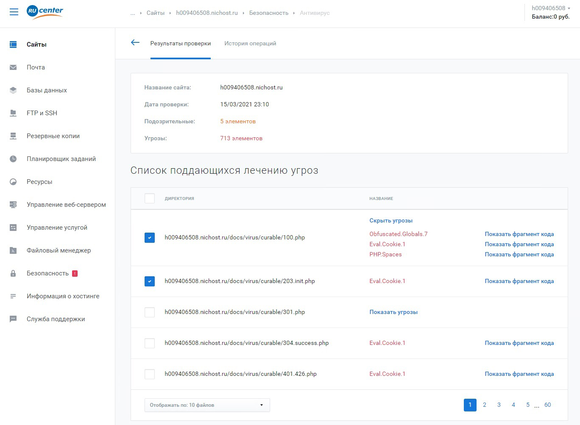Screen dimensions: 580x425
Task: Go to page 4 of results
Action: pyautogui.click(x=513, y=405)
